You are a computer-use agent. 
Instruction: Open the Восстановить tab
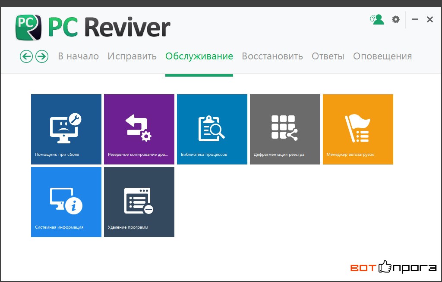click(272, 56)
